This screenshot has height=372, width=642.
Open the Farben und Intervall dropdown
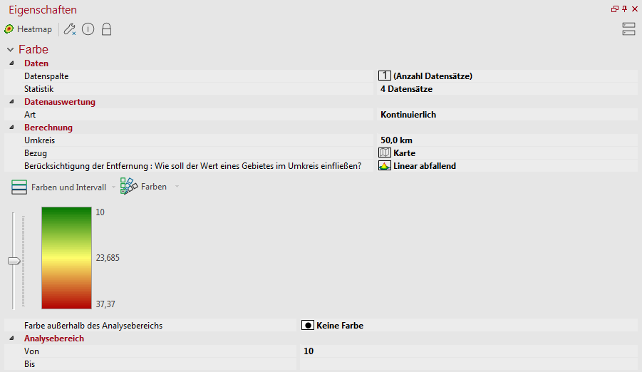pos(114,187)
